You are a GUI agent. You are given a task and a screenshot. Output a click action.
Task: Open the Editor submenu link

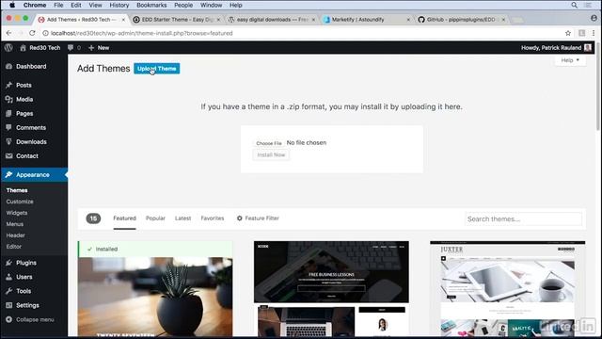(x=14, y=247)
